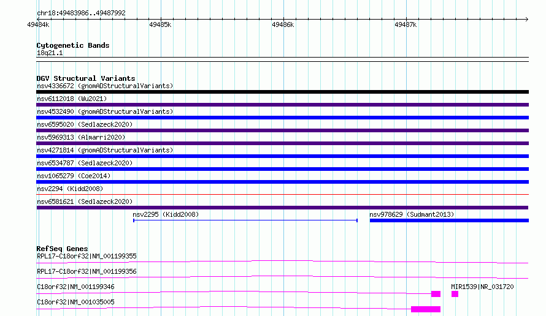Open variant nsv6534787 (Sedlazeck2020) label

pos(85,163)
